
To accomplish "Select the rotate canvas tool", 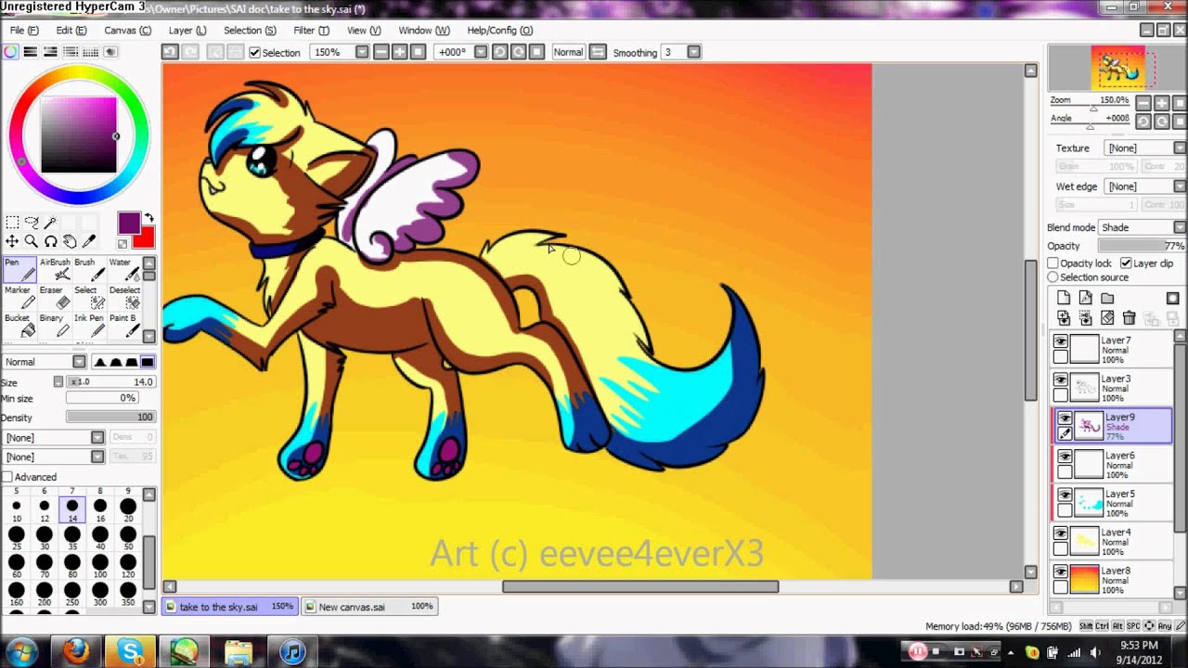I will coord(51,241).
